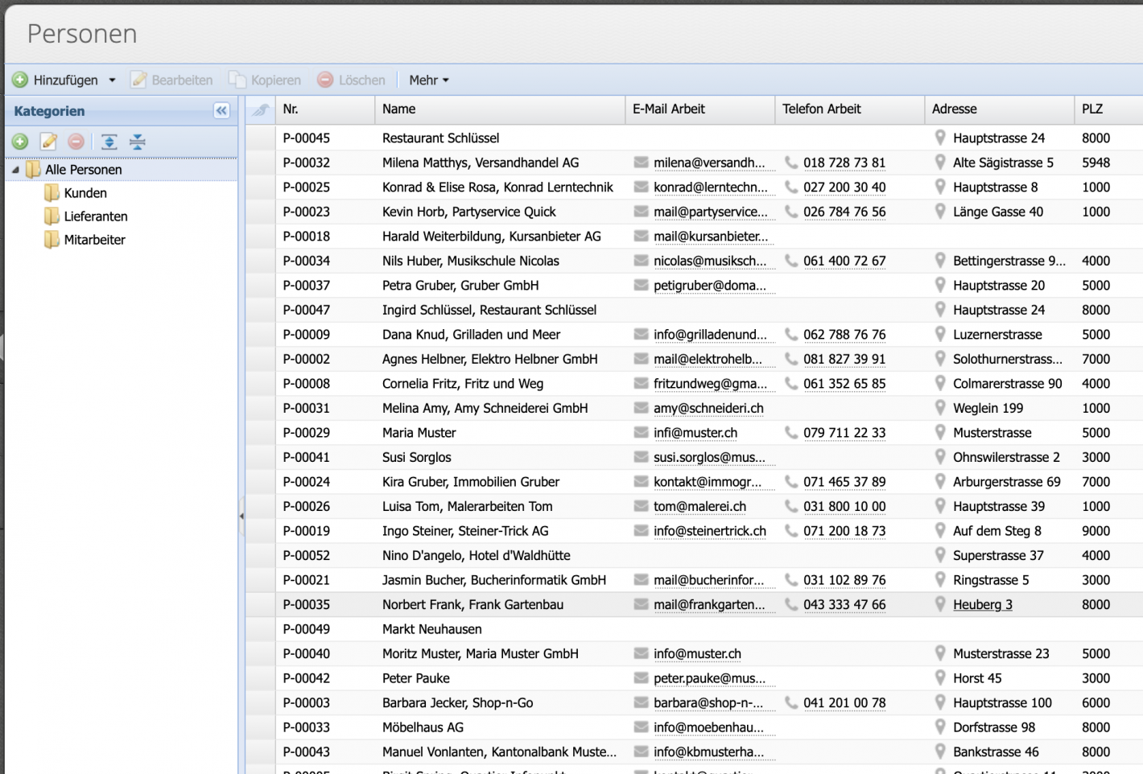
Task: Open the Mehr menu
Action: coord(428,80)
